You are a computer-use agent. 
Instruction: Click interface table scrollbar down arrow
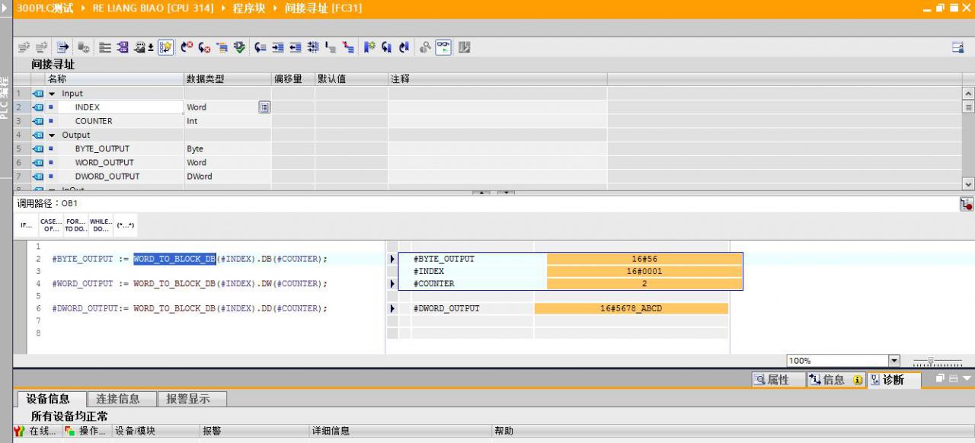click(969, 183)
